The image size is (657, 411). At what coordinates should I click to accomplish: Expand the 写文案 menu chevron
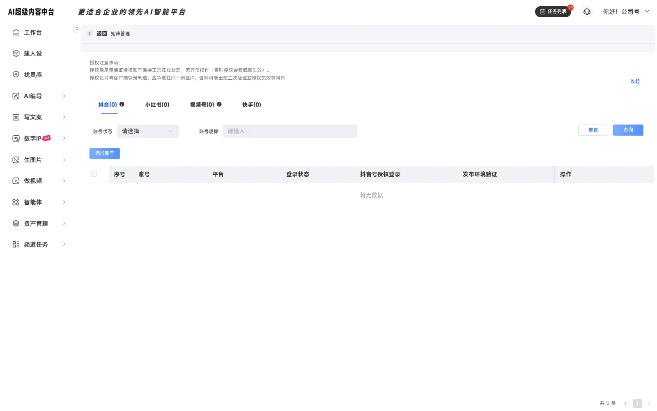pyautogui.click(x=64, y=117)
